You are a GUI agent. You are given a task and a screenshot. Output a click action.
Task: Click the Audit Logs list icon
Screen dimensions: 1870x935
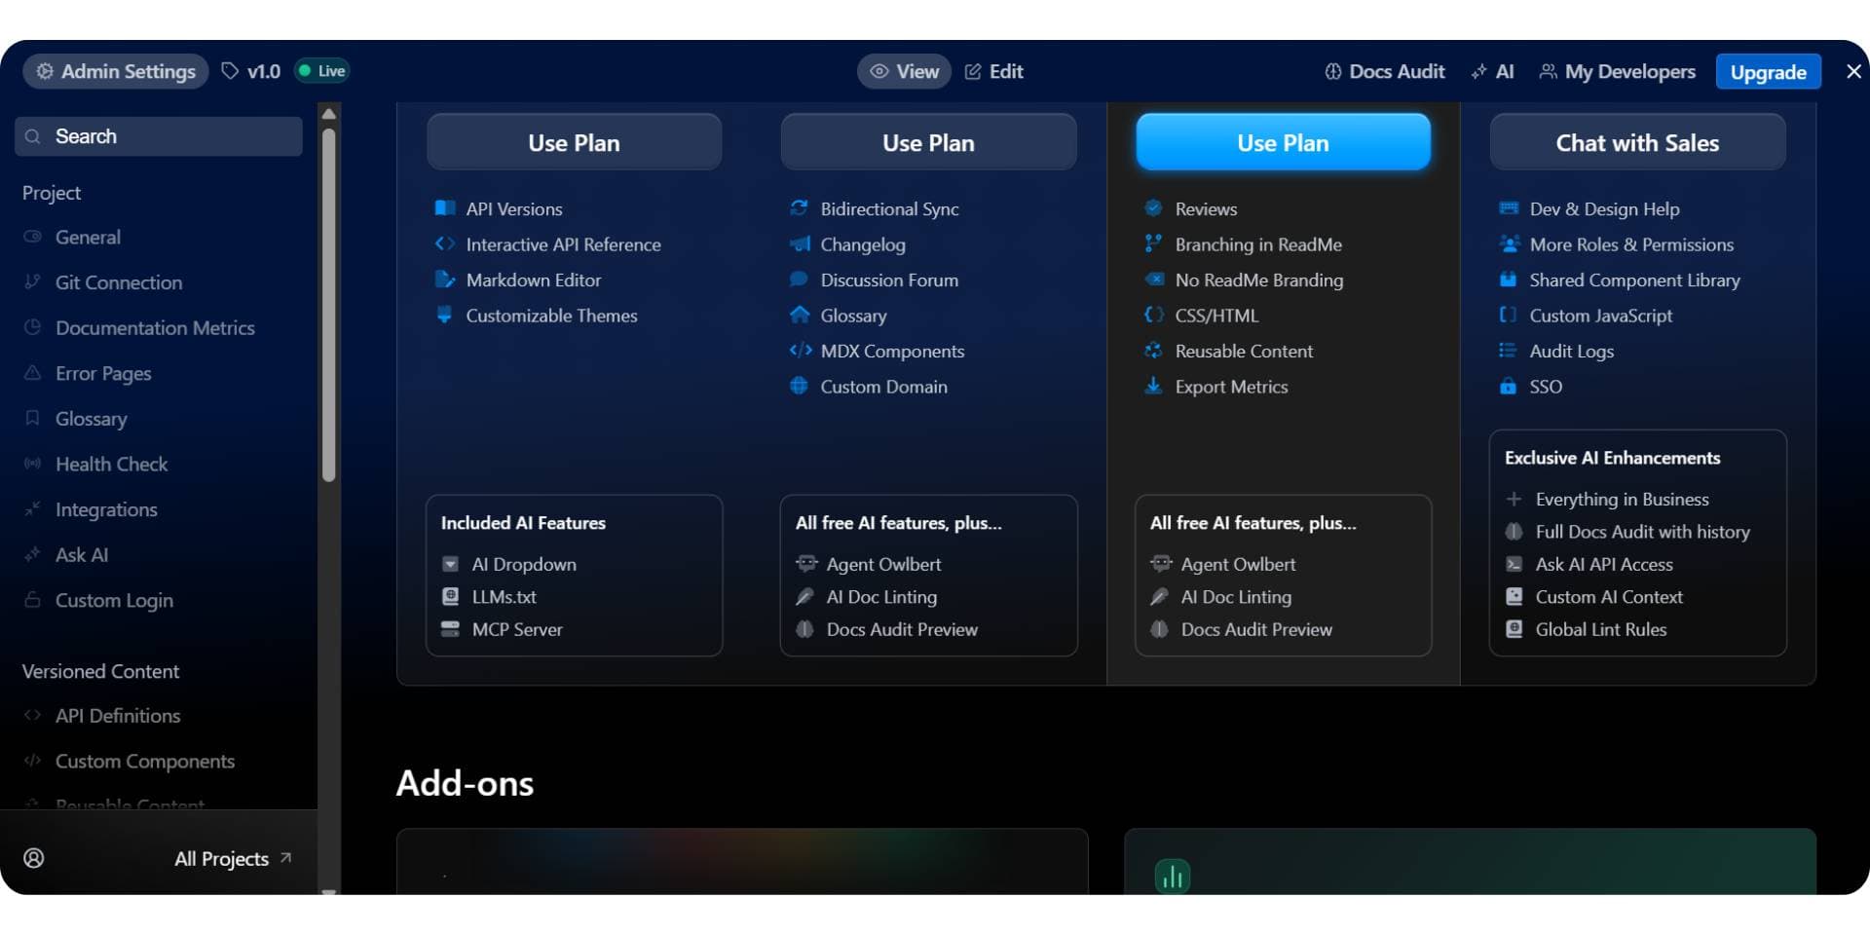tap(1509, 351)
